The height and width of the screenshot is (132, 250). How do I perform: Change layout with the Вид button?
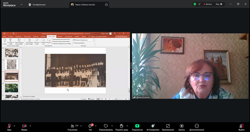219,4
